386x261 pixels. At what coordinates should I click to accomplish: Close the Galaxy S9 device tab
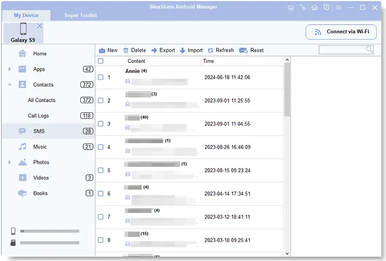coord(40,26)
